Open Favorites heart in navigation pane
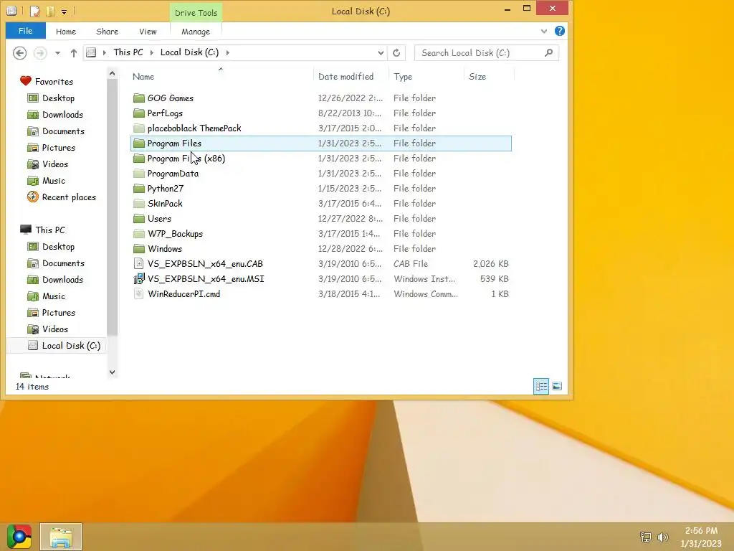Screen dimensions: 734x551 [x=25, y=81]
